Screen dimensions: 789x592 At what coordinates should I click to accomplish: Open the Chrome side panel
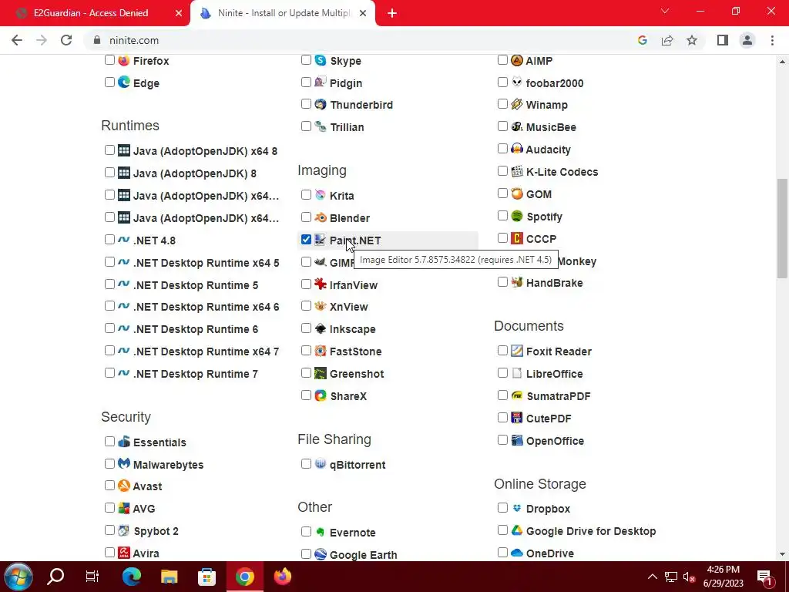pos(723,40)
